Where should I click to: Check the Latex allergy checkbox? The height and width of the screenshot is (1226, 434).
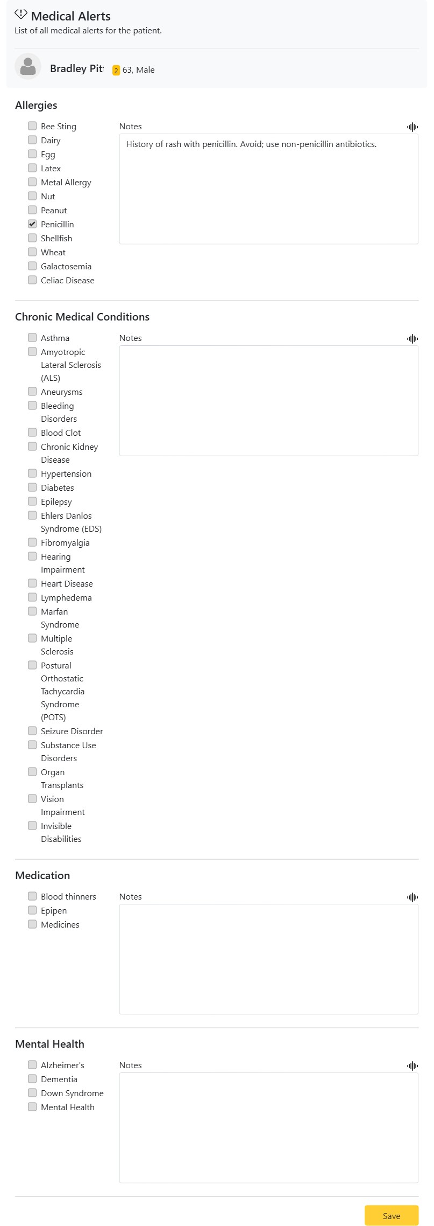click(x=32, y=168)
